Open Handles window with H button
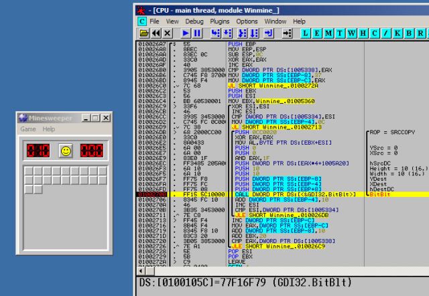The height and width of the screenshot is (296, 429). [363, 33]
